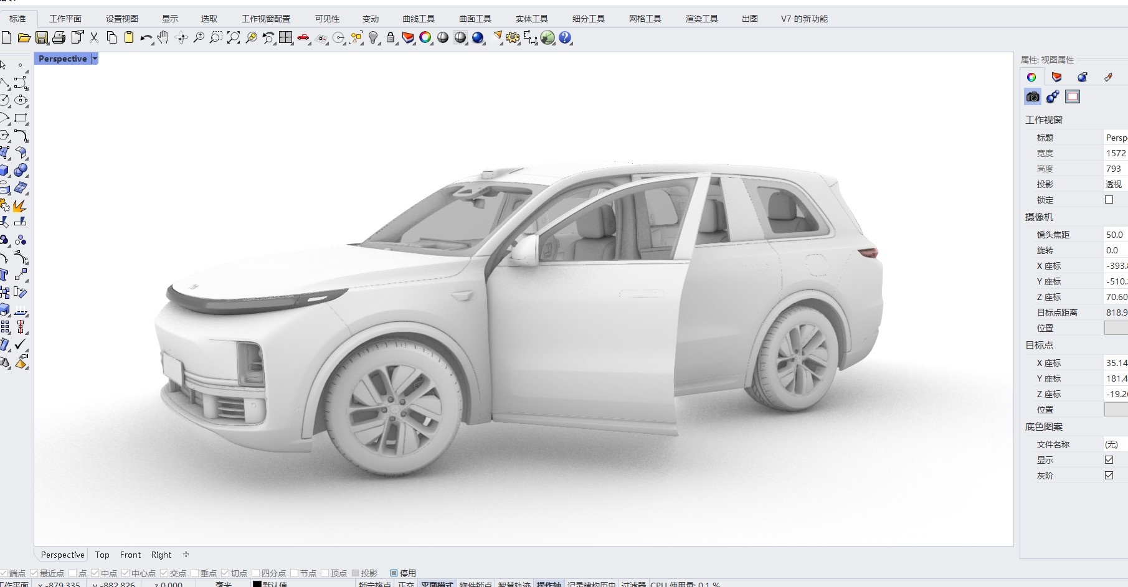Toggle the 锁定 checkbox in the properties panel
The height and width of the screenshot is (587, 1128).
[1109, 200]
